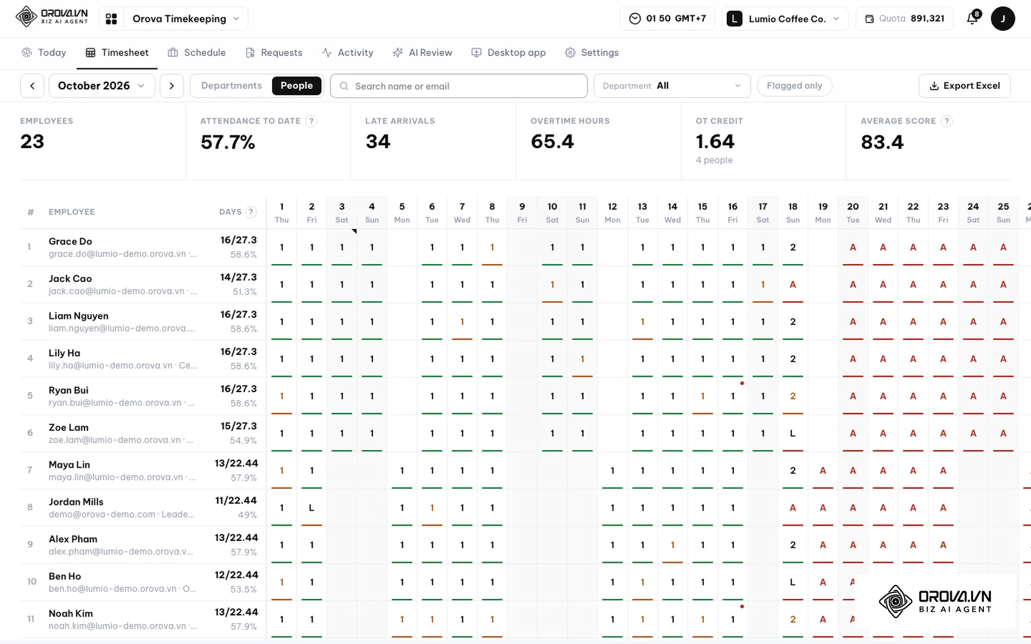Click the Export Excel button
This screenshot has width=1031, height=644.
coord(965,86)
